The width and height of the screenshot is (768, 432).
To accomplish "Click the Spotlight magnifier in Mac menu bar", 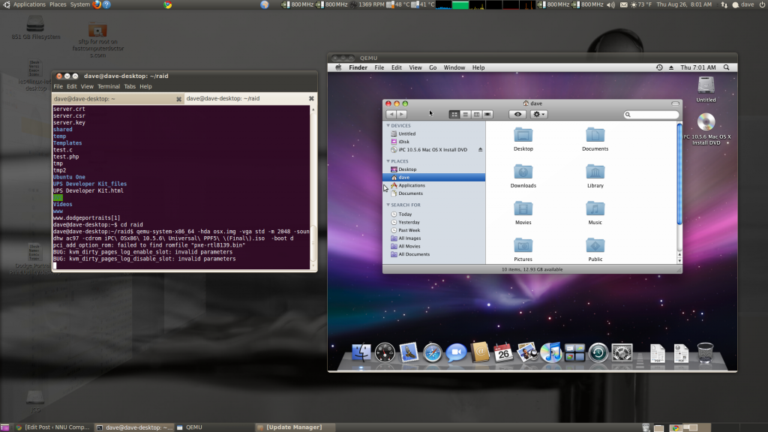I will pyautogui.click(x=727, y=67).
